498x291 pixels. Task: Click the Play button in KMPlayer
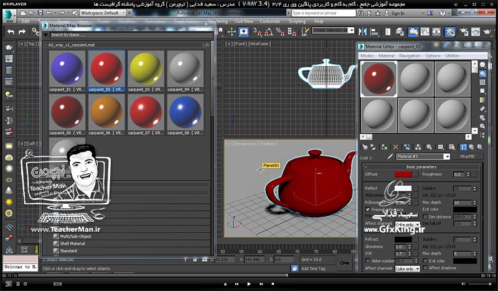point(248,284)
